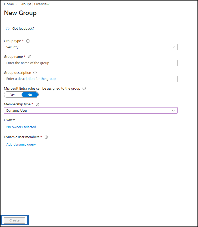The height and width of the screenshot is (227, 198).
Task: Click info icon beside Group description
Action: (x=35, y=73)
